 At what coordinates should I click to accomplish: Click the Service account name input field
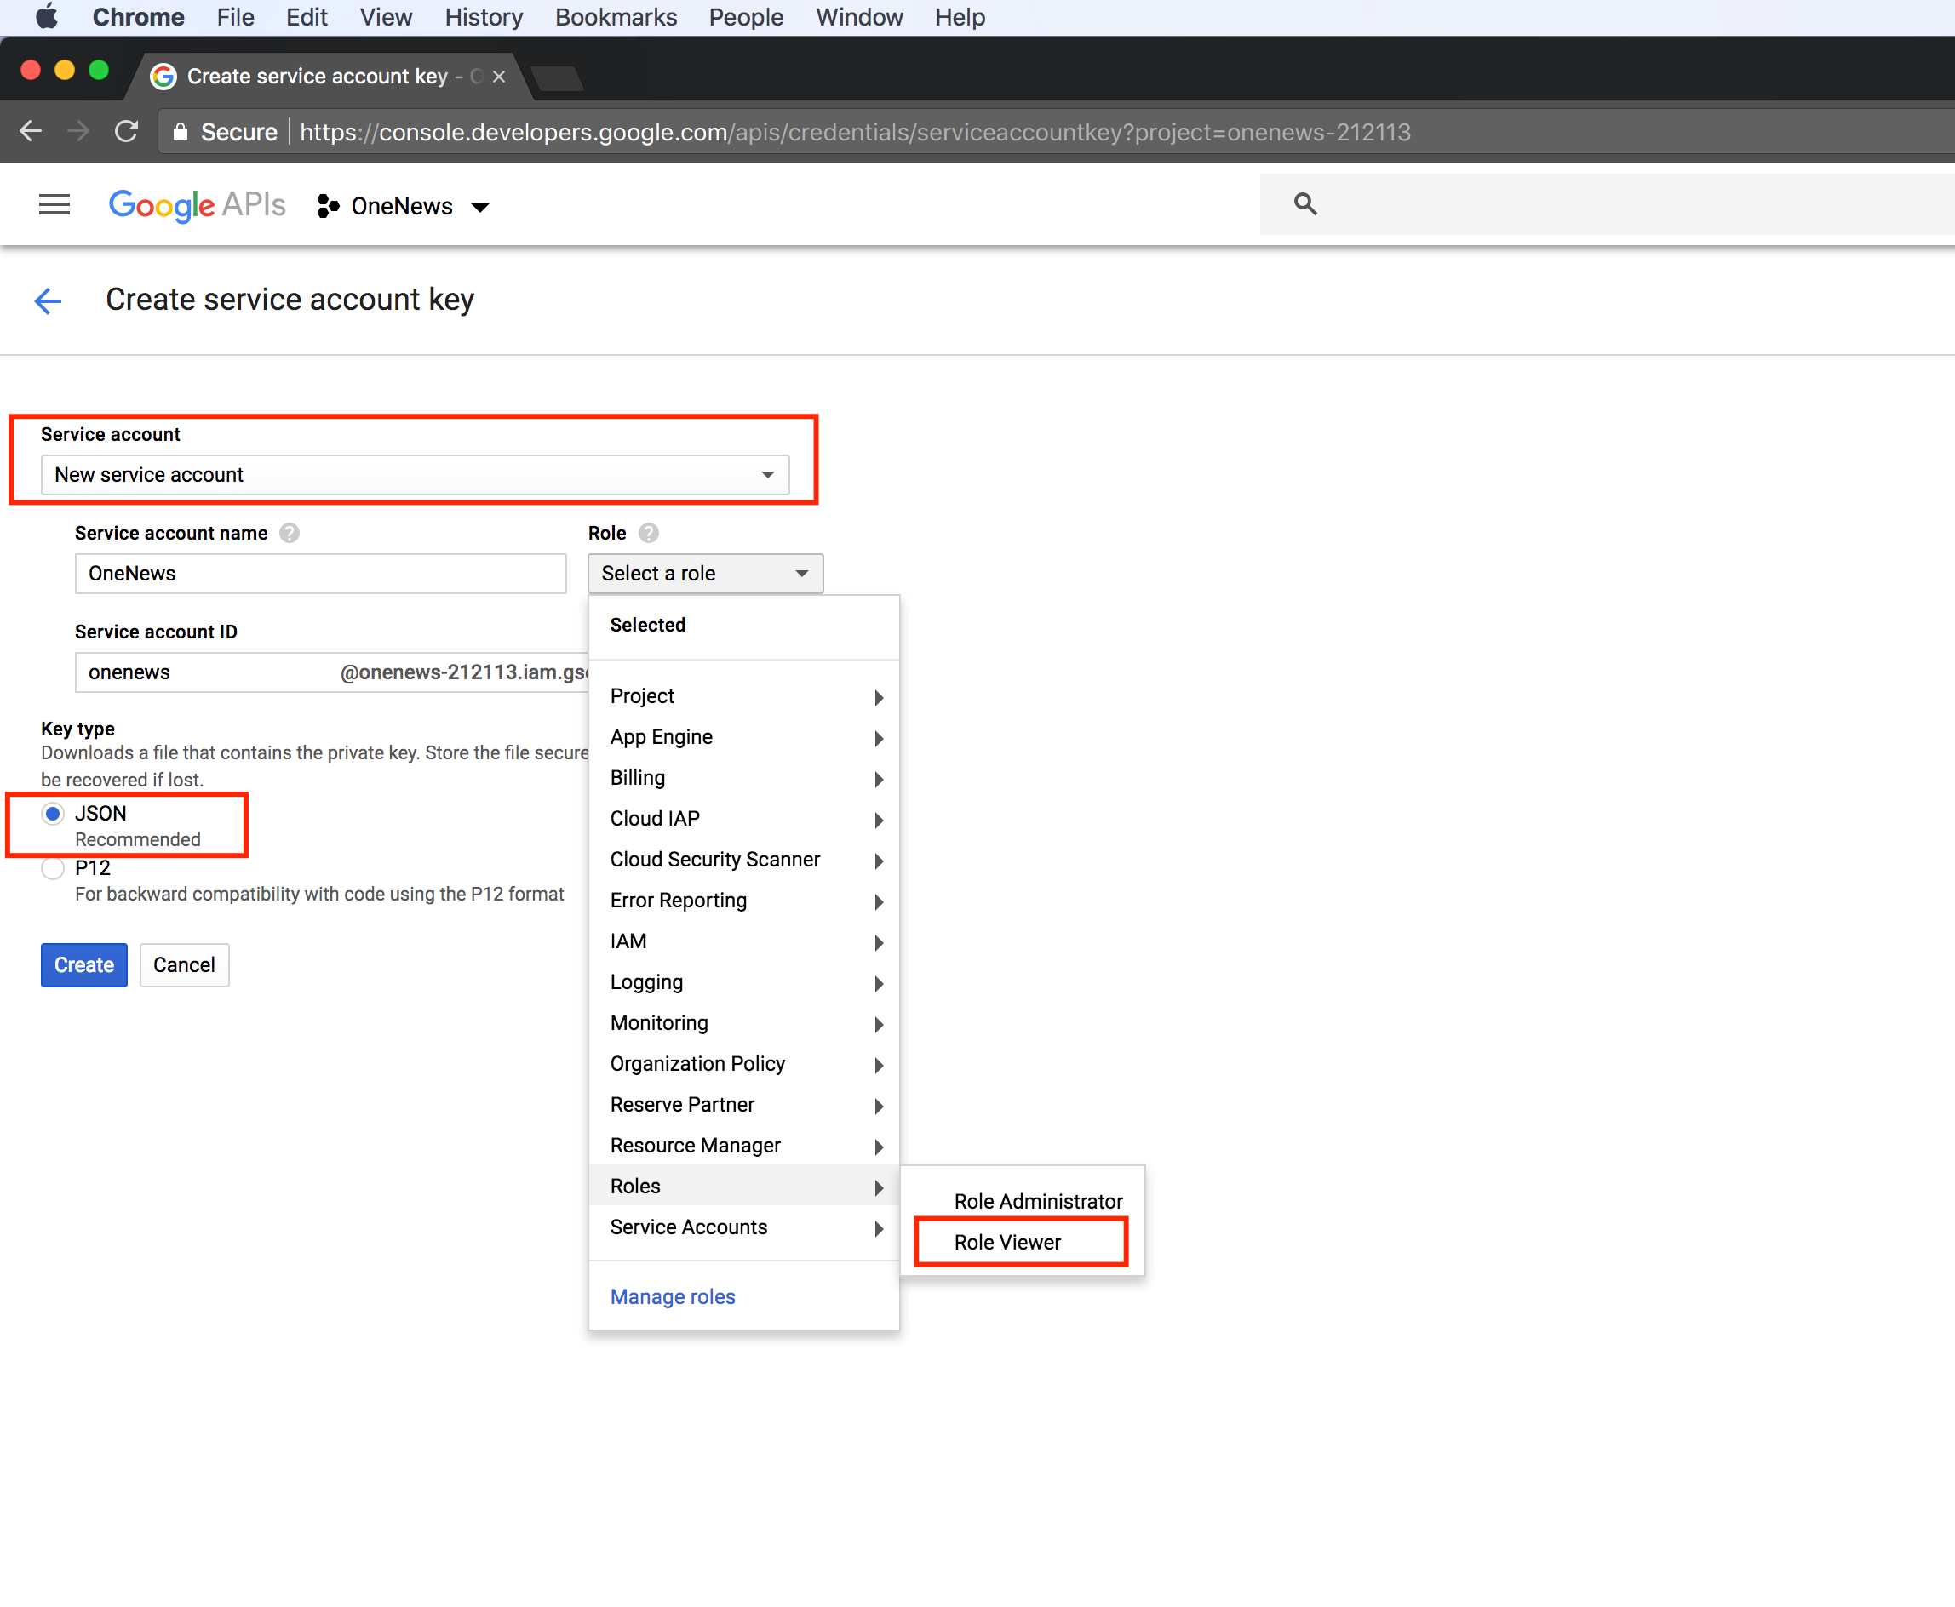tap(319, 574)
